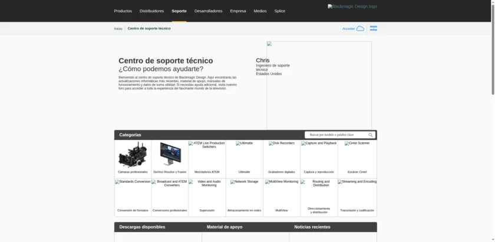This screenshot has height=242, width=495.
Task: Click the name Chris text
Action: (263, 60)
